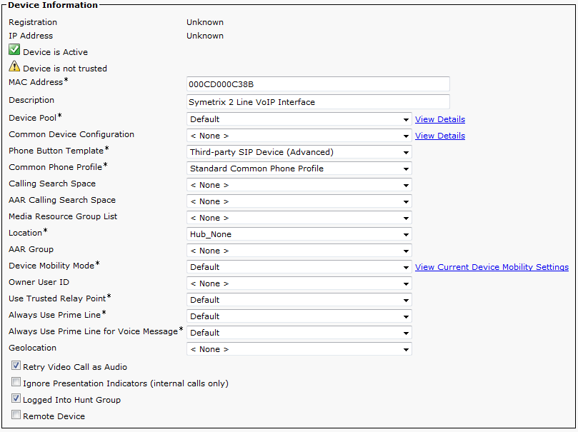Click the IP Address label text
The height and width of the screenshot is (432, 578).
[31, 36]
